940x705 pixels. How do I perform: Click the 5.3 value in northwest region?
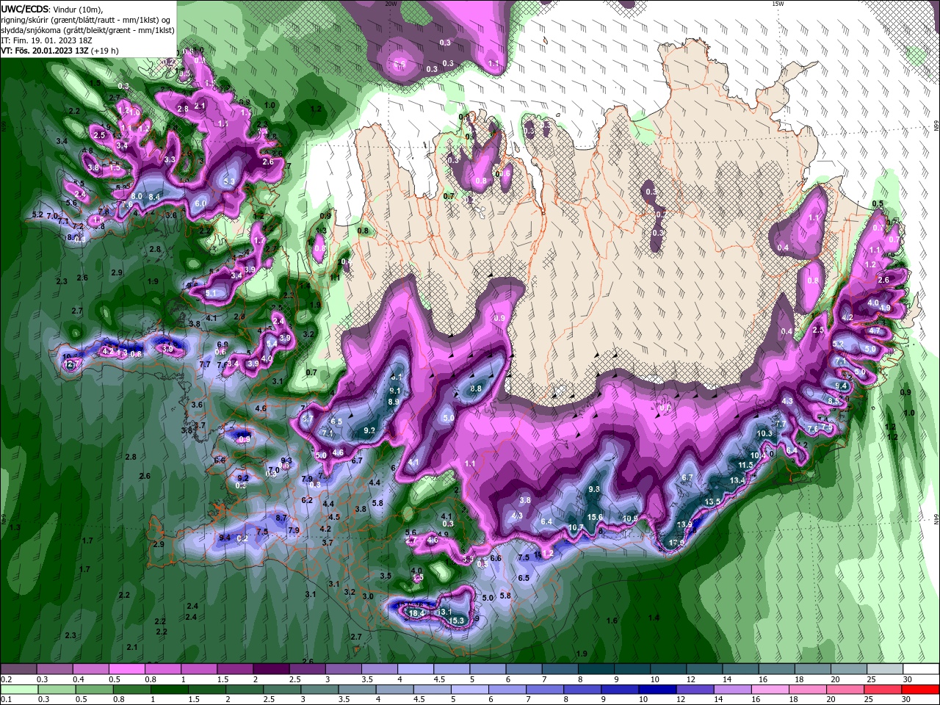229,181
